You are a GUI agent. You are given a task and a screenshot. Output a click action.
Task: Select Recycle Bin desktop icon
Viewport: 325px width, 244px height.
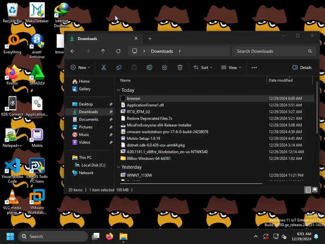click(12, 13)
